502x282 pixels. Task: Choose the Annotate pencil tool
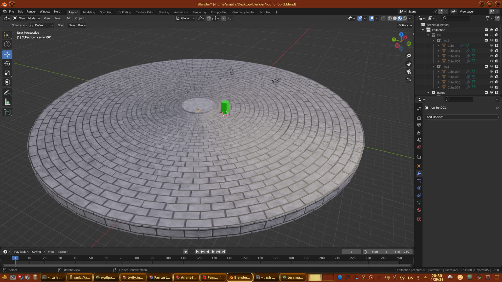click(7, 92)
